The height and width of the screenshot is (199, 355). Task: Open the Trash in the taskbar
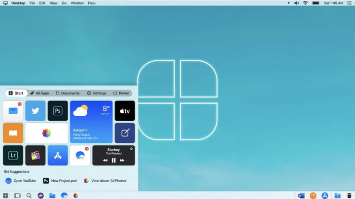349,196
